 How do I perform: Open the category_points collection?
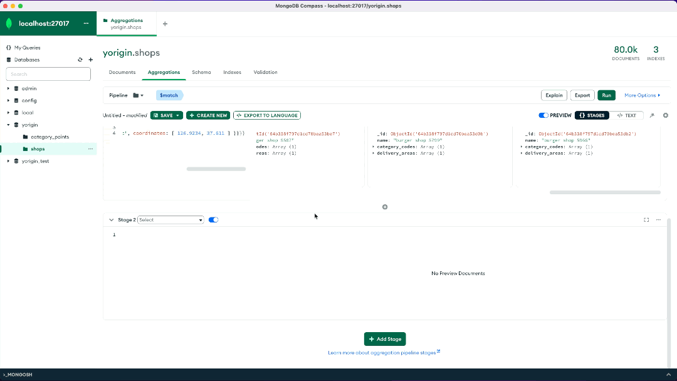coord(48,137)
